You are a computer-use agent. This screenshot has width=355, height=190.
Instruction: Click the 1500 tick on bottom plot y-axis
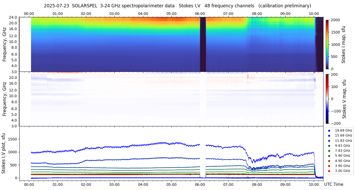point(12,139)
